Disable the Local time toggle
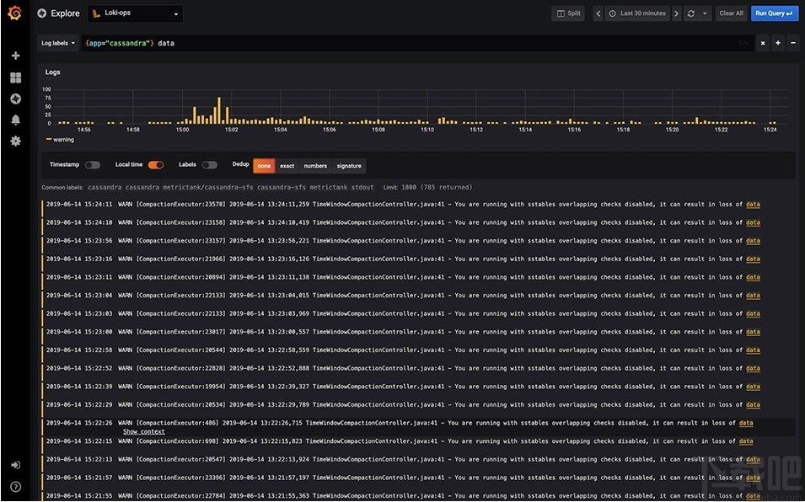 pos(157,165)
